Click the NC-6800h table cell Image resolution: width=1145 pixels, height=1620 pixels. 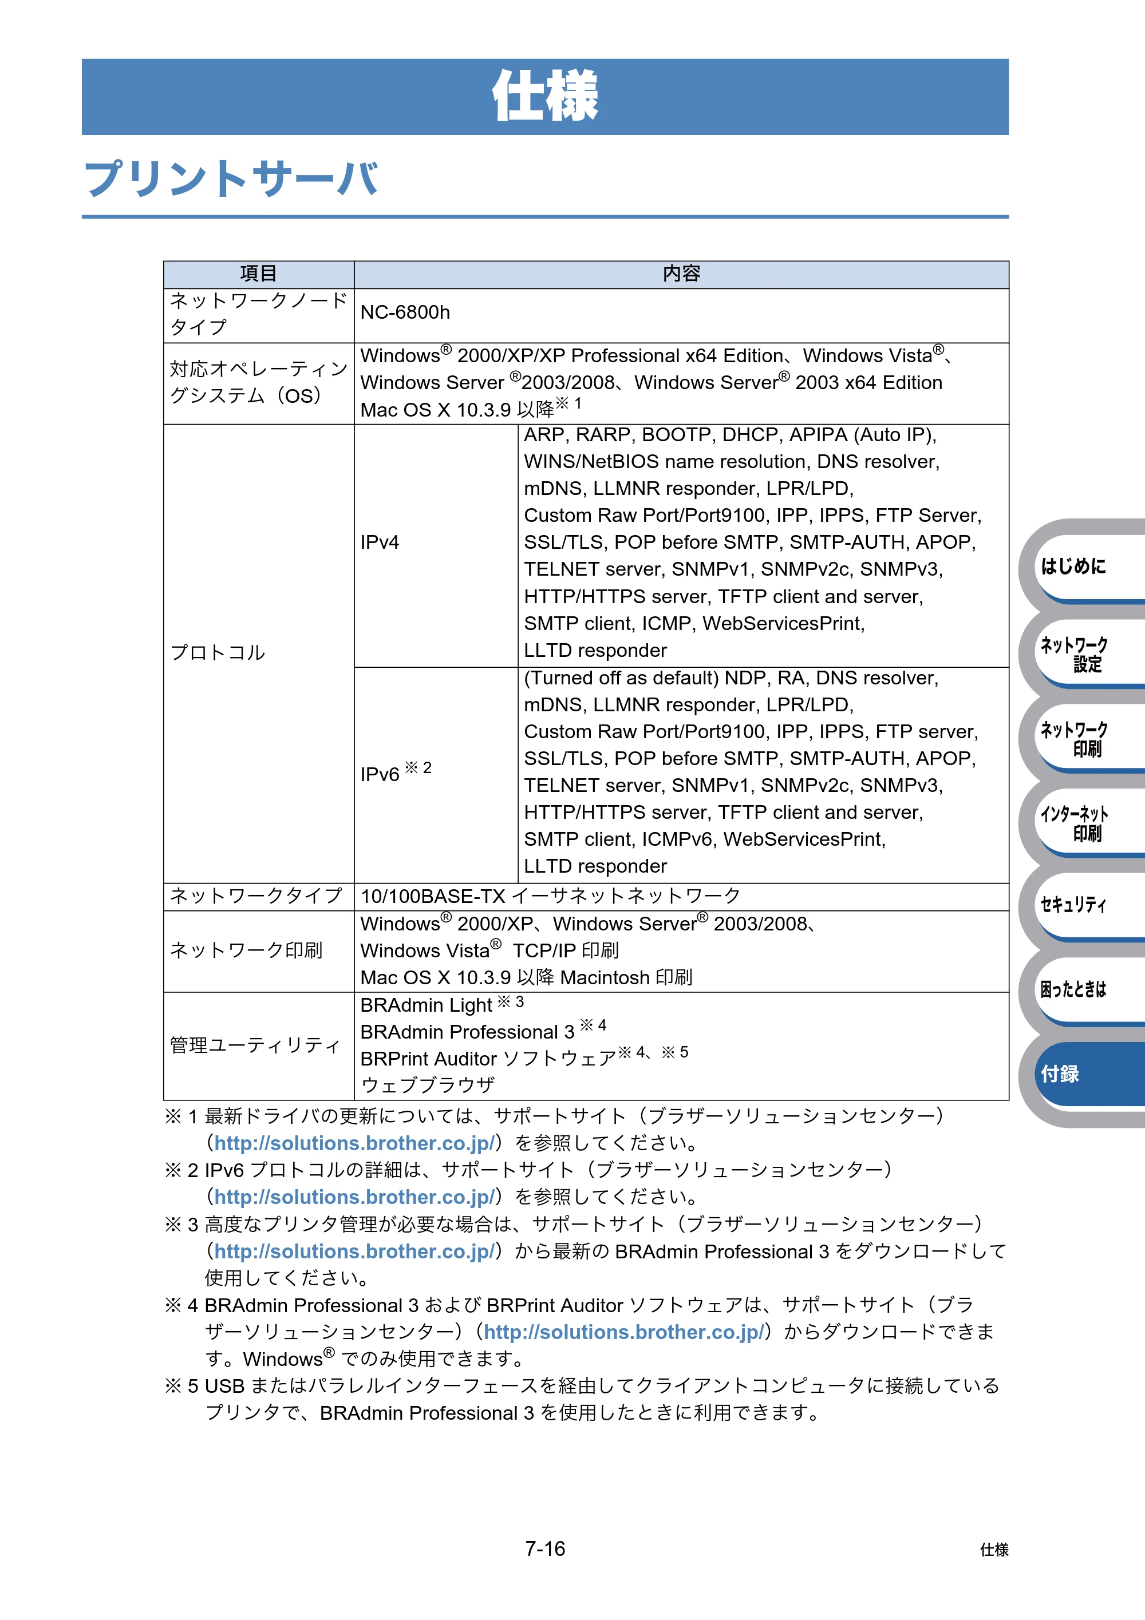point(681,315)
